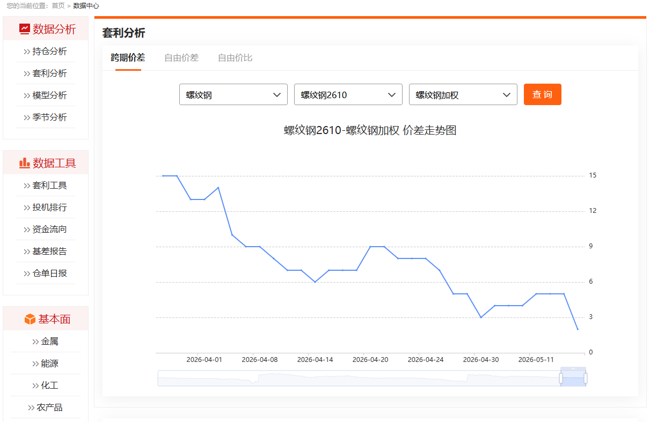Image resolution: width=650 pixels, height=422 pixels.
Task: Click x-axis label 2026-05-11
Action: point(536,360)
